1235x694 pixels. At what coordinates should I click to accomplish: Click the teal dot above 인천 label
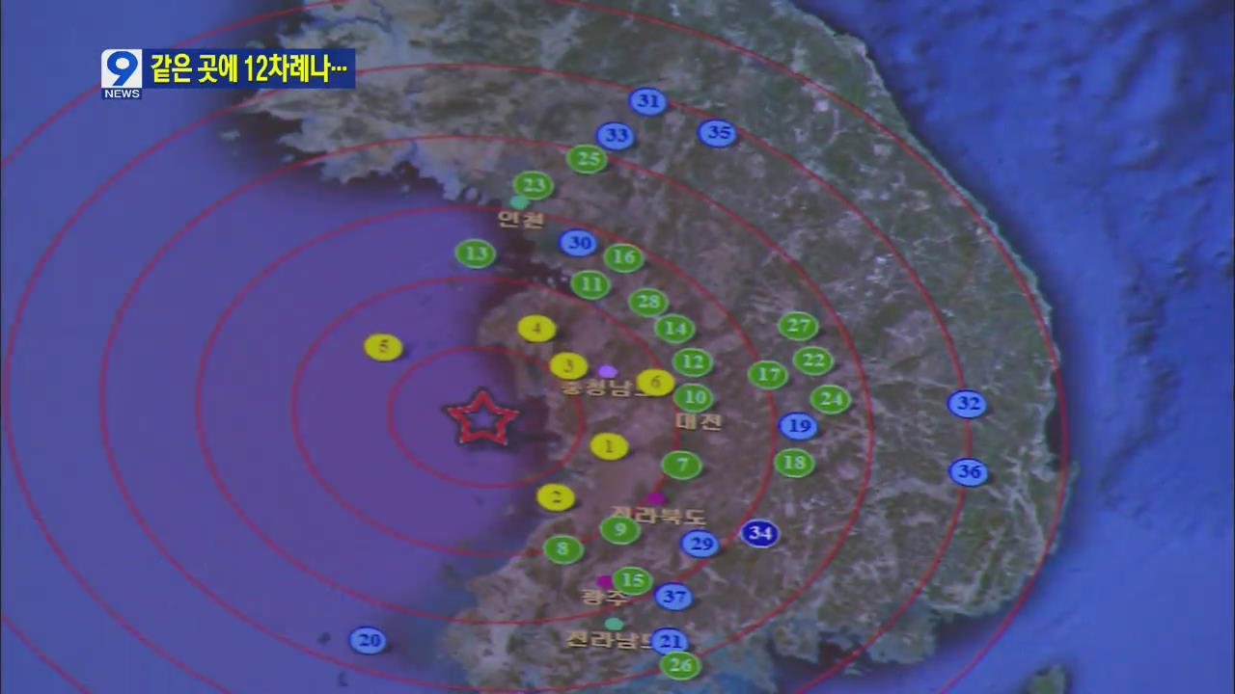[519, 202]
